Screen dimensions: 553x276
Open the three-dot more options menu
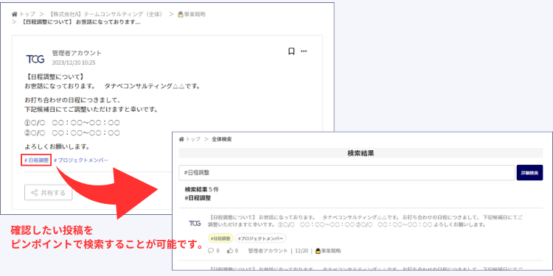tap(304, 52)
